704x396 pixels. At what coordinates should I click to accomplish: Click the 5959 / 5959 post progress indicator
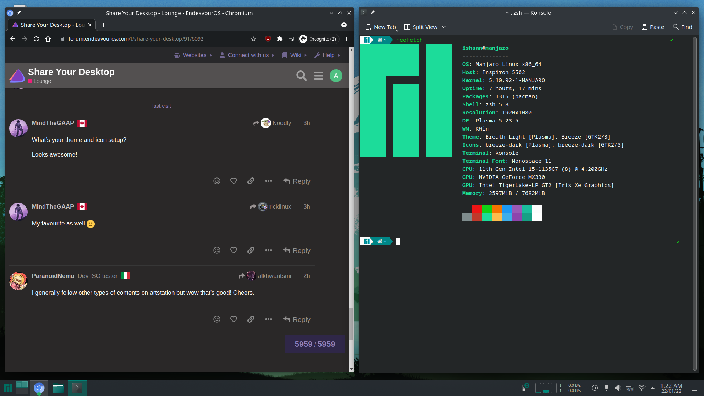coord(315,344)
